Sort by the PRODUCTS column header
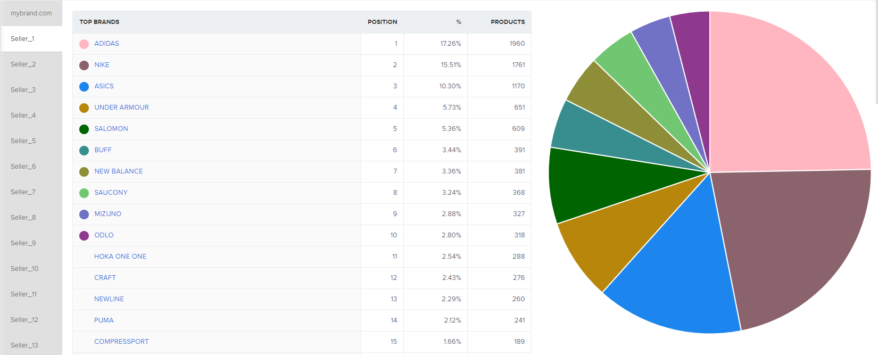The height and width of the screenshot is (355, 878). (507, 22)
